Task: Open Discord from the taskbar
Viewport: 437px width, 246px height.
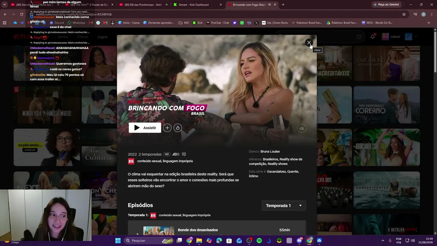Action: pos(299,241)
